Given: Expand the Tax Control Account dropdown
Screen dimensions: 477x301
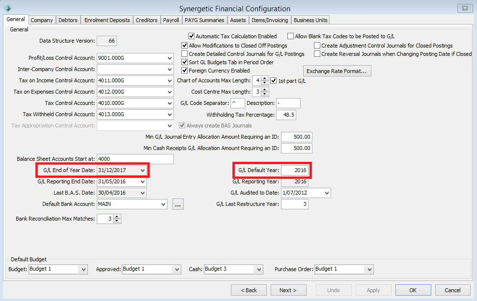Looking at the screenshot, I should click(x=169, y=103).
